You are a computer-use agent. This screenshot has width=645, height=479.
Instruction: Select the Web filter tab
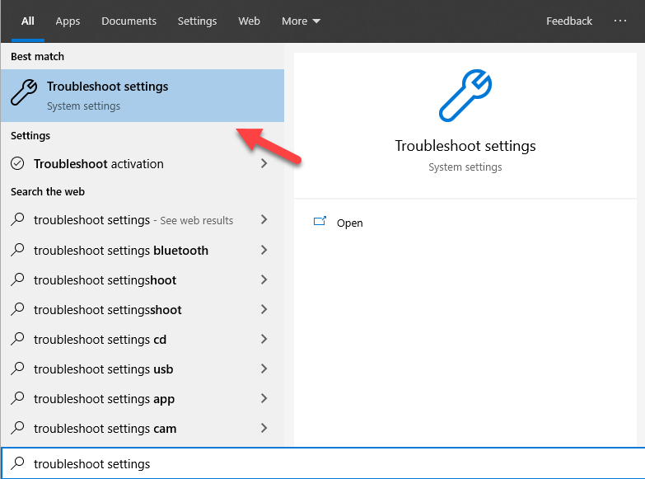(249, 21)
